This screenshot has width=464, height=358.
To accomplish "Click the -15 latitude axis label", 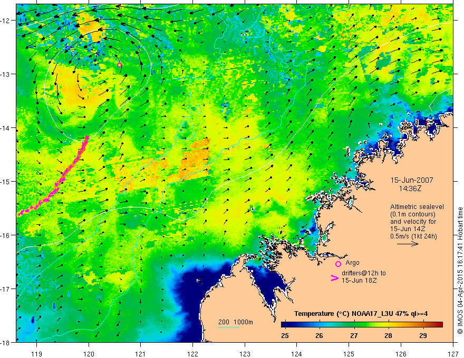I will pyautogui.click(x=5, y=181).
